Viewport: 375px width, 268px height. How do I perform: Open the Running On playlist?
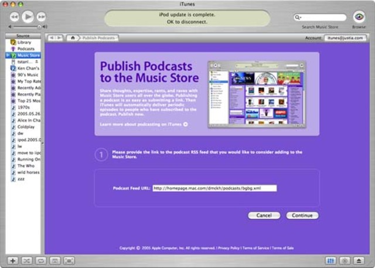(x=23, y=160)
